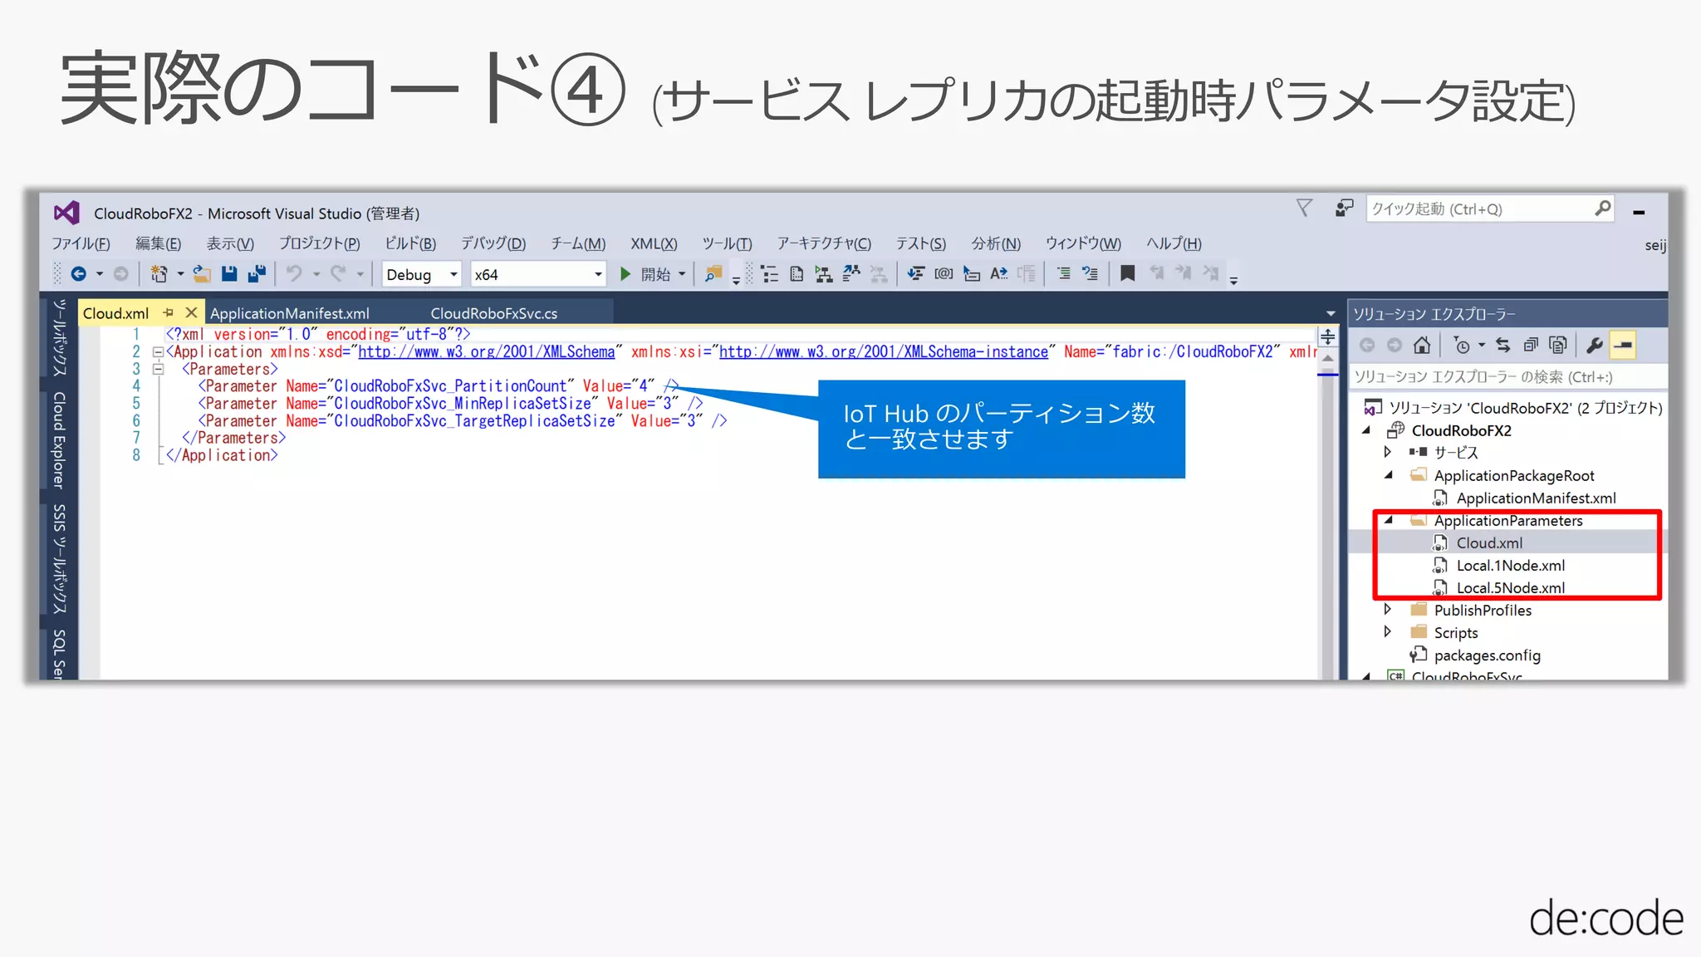1701x957 pixels.
Task: Click the Undo arrow icon
Action: coord(294,274)
